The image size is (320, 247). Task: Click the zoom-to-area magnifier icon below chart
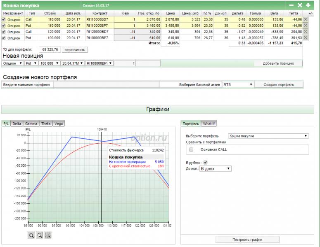(48, 235)
